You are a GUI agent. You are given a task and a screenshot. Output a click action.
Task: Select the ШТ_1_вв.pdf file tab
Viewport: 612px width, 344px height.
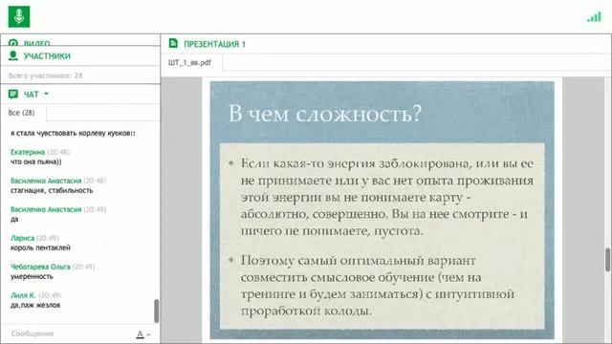coord(190,62)
